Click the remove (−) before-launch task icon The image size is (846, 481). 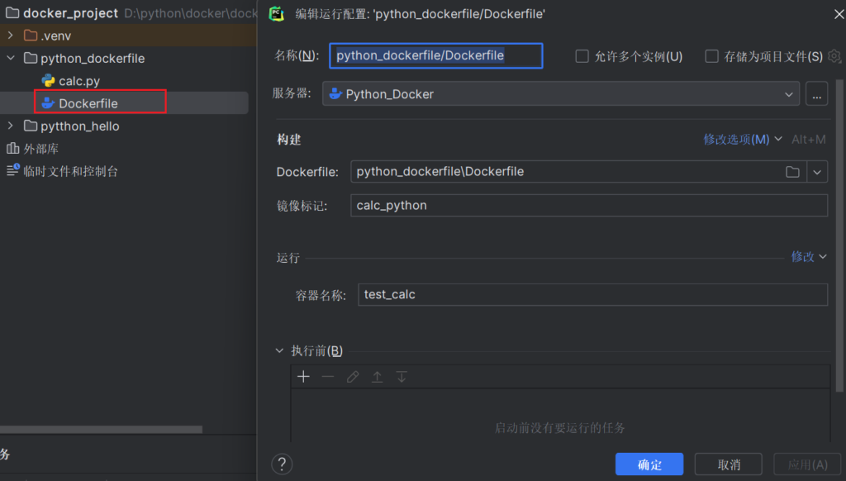click(328, 377)
